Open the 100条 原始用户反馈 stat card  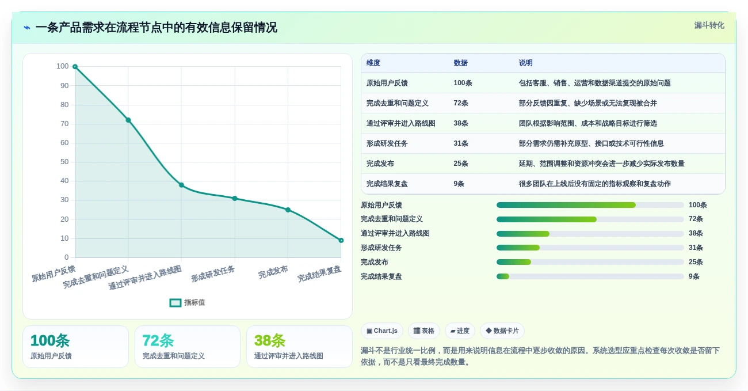tap(75, 347)
